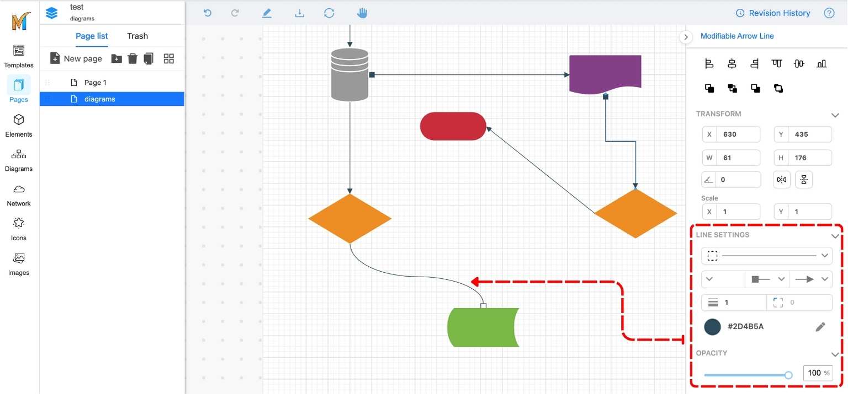This screenshot has height=394, width=848.
Task: Open the Network shapes panel
Action: click(x=19, y=195)
